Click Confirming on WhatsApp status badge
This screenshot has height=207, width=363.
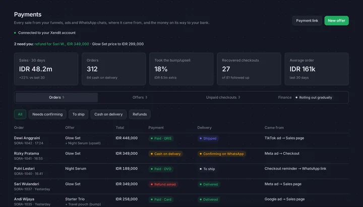pos(221,154)
